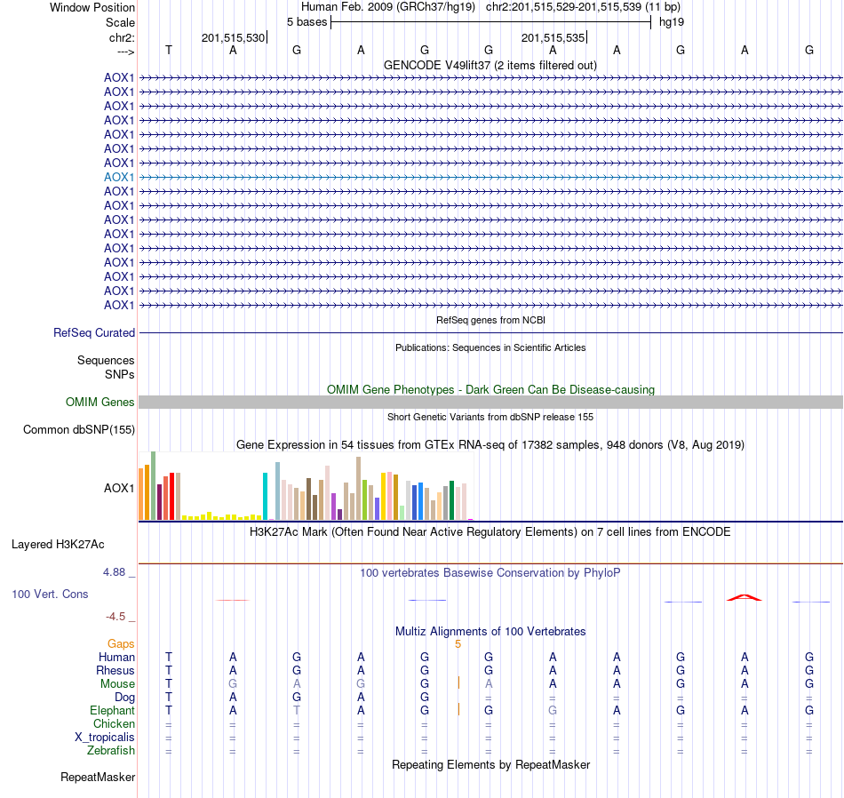Click the Mouse species label
This screenshot has height=798, width=844.
pos(117,684)
